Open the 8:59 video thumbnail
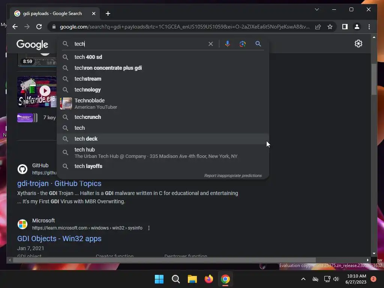 37,60
